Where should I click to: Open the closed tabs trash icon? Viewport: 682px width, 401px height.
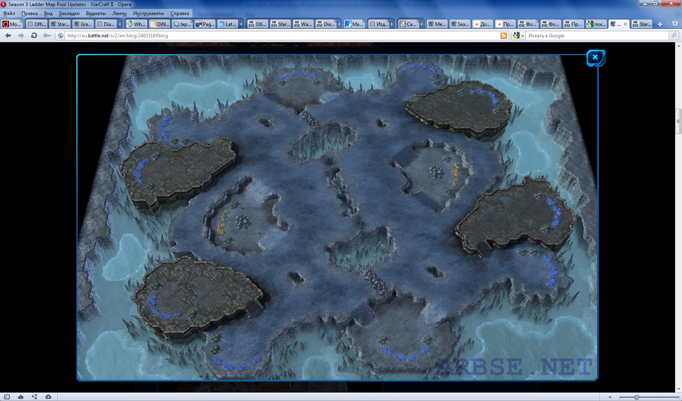tap(674, 24)
